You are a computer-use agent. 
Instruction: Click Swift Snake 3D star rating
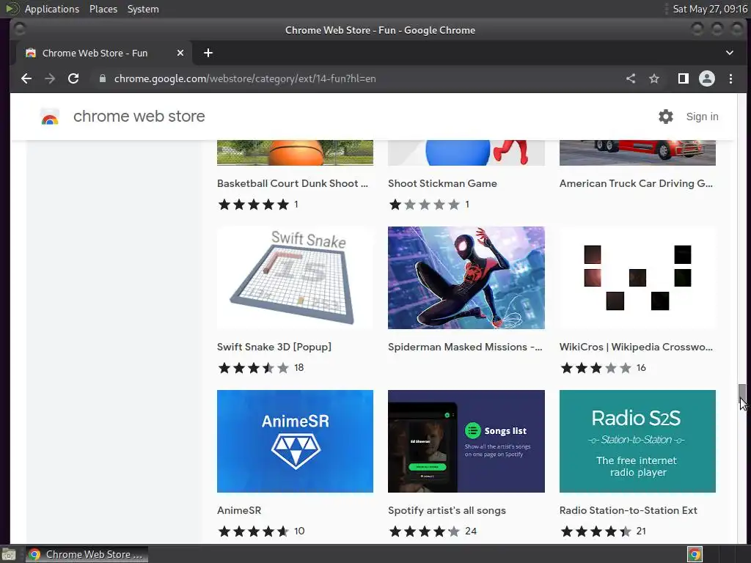(253, 368)
